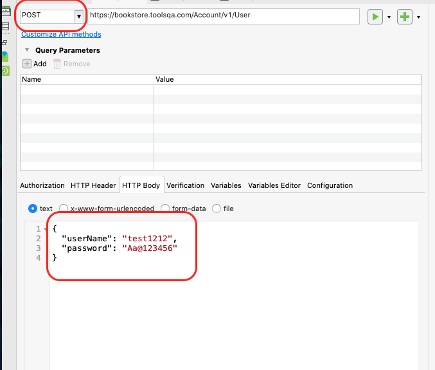Click the green clock icon in left sidebar
435x370 pixels.
coord(5,71)
